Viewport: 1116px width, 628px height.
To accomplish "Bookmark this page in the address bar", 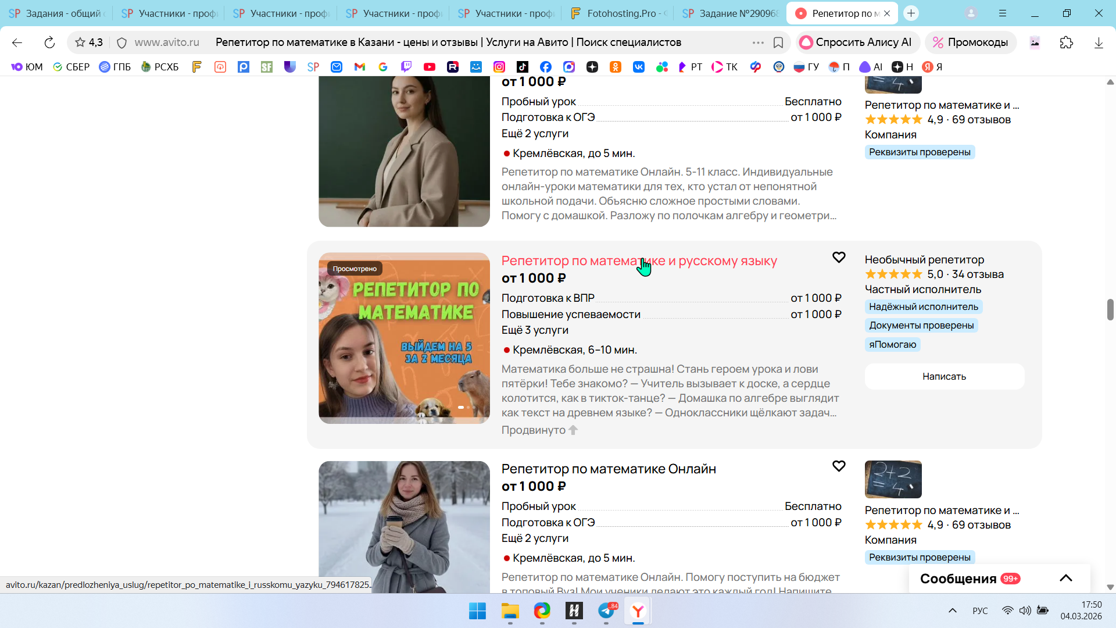I will click(778, 42).
